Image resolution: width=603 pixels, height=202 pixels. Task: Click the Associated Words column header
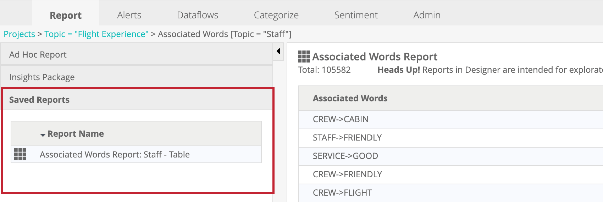pos(350,99)
